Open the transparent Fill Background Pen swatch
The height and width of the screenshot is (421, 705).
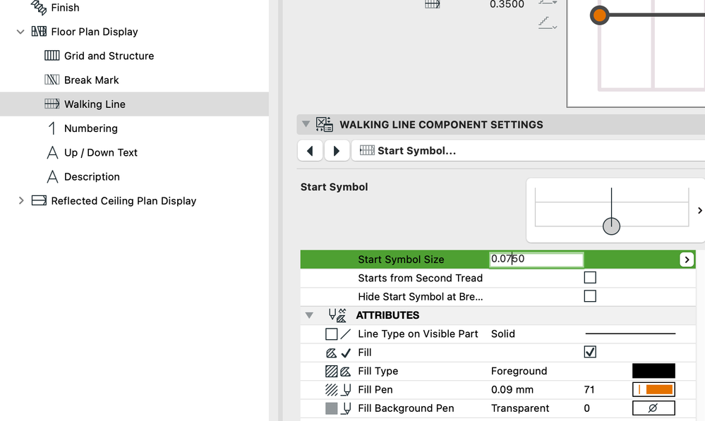tap(653, 408)
